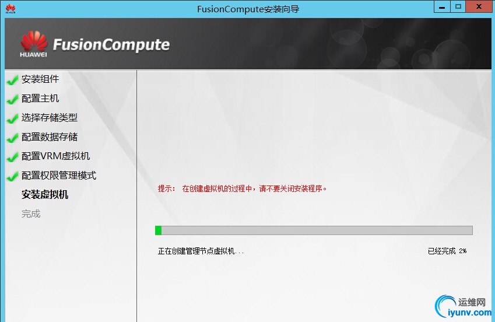Select the 配置主机 step
Viewport: 495px width, 322px height.
(40, 98)
